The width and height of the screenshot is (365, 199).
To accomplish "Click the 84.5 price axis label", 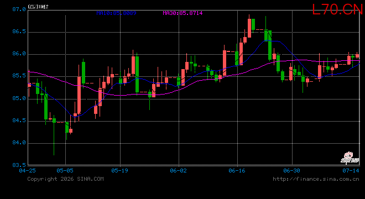I will tap(19, 121).
